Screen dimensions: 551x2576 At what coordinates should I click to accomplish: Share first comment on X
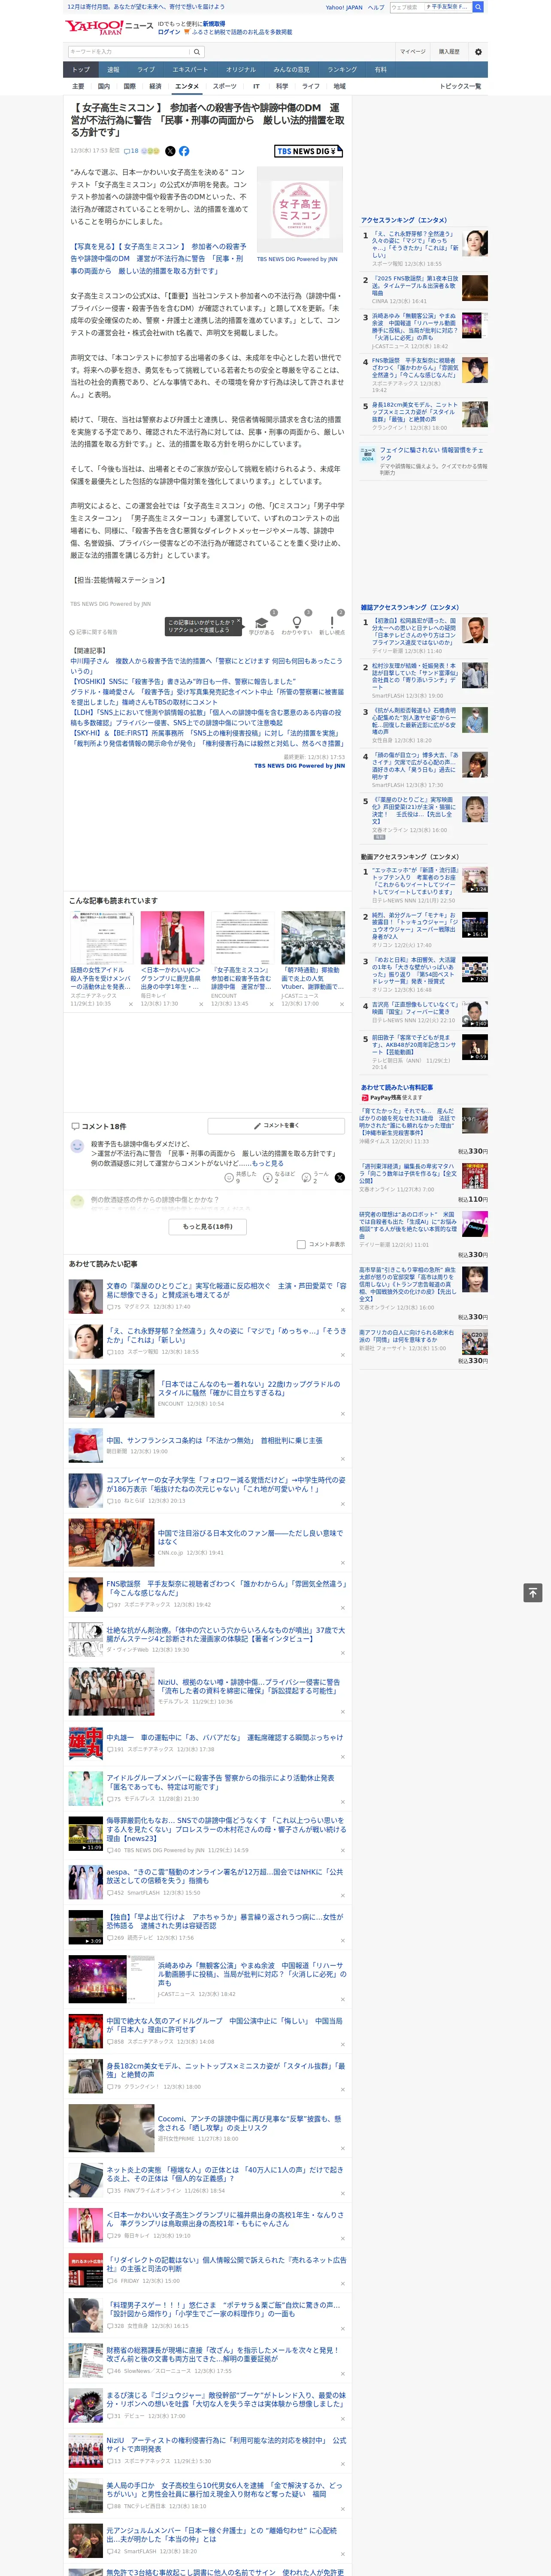point(340,1178)
